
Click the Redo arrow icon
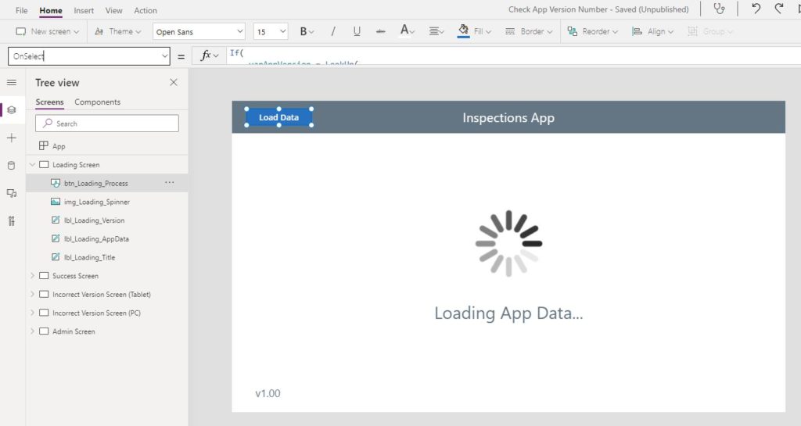(778, 9)
